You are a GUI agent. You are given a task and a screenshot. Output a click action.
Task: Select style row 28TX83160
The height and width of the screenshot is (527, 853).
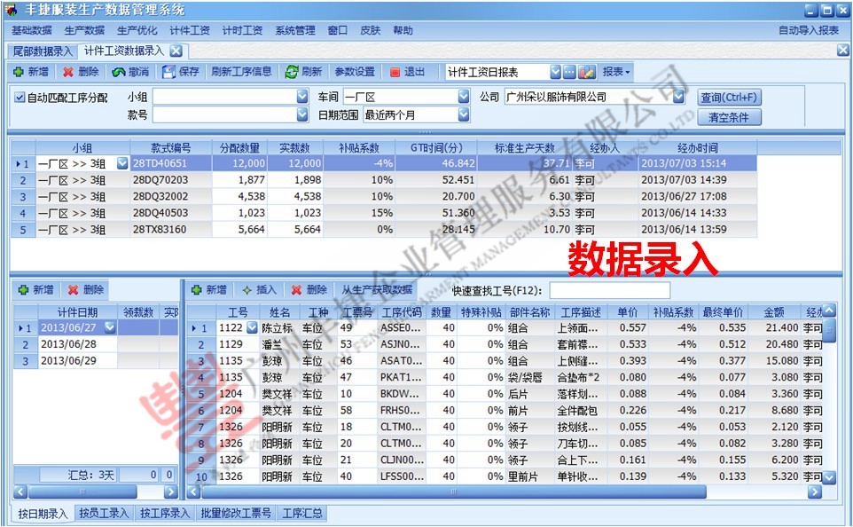(x=384, y=230)
